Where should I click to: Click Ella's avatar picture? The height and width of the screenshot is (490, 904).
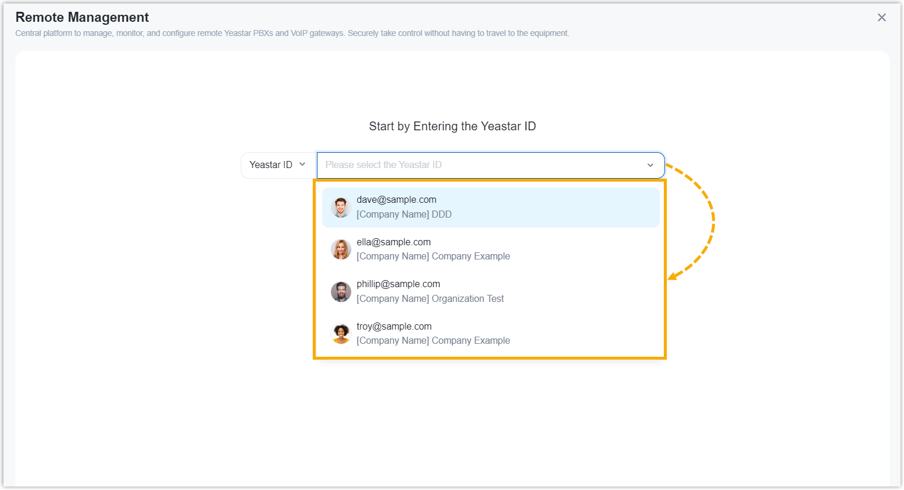[340, 249]
